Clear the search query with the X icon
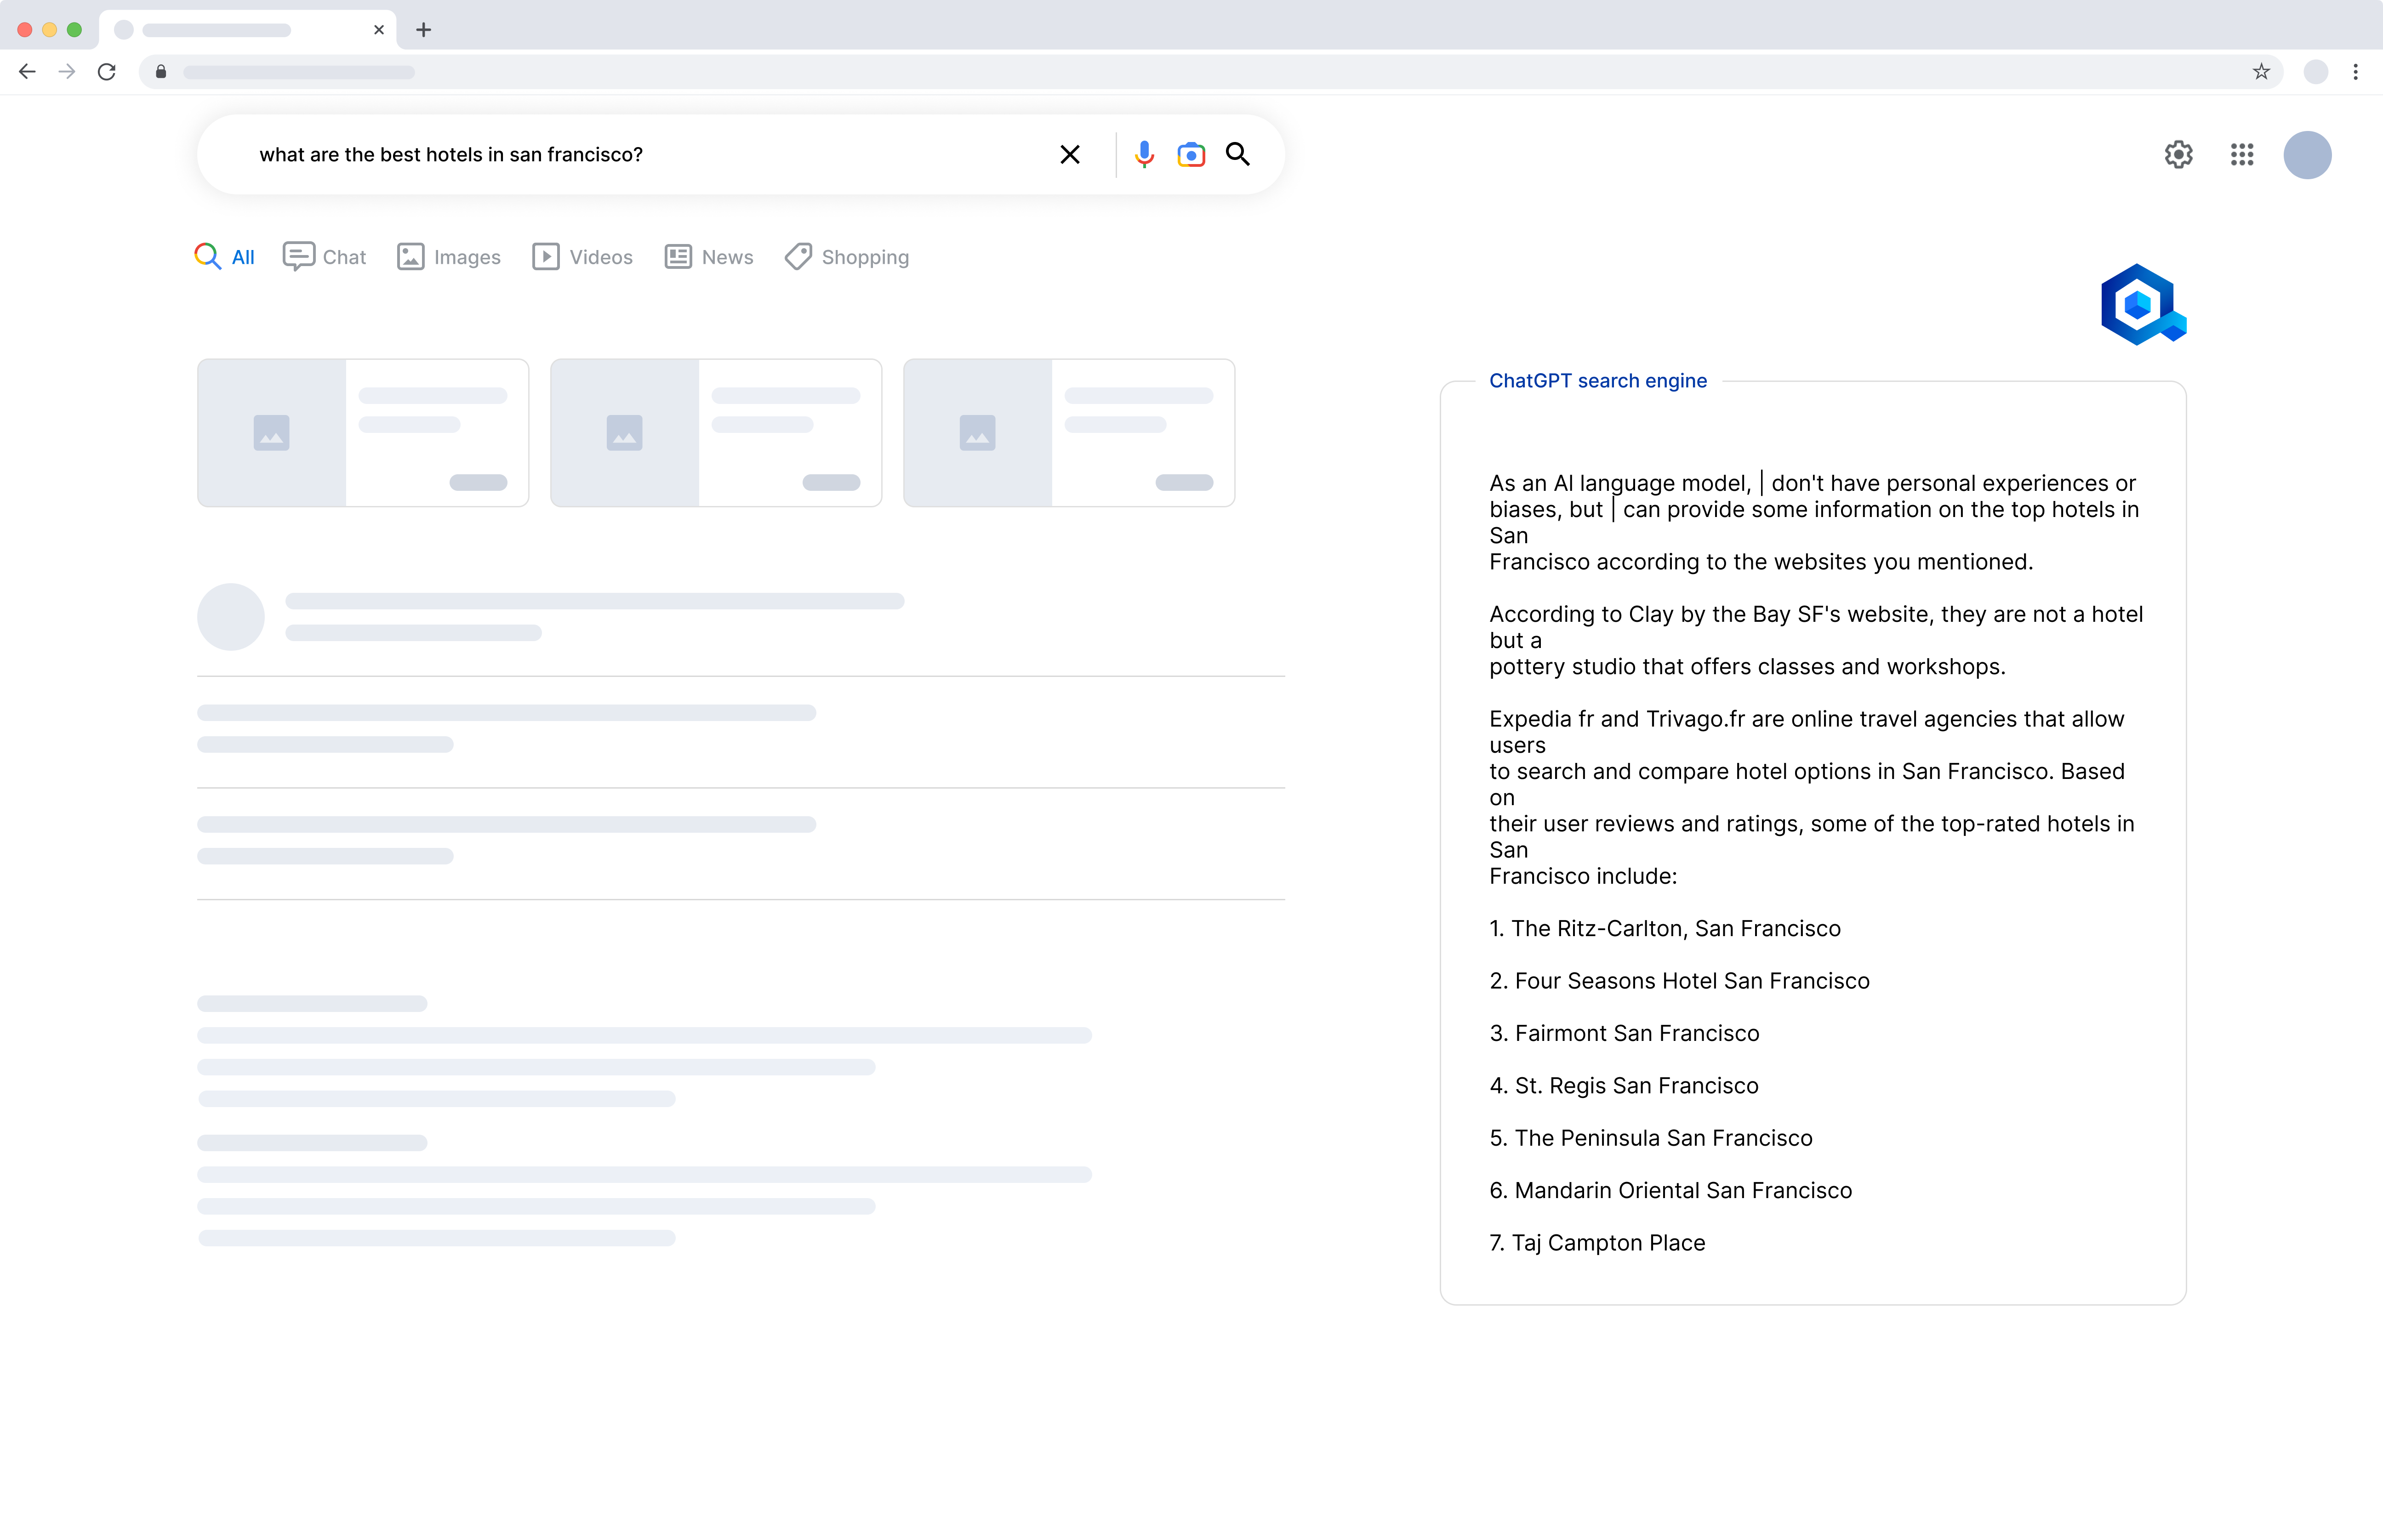This screenshot has height=1540, width=2383. (x=1069, y=154)
